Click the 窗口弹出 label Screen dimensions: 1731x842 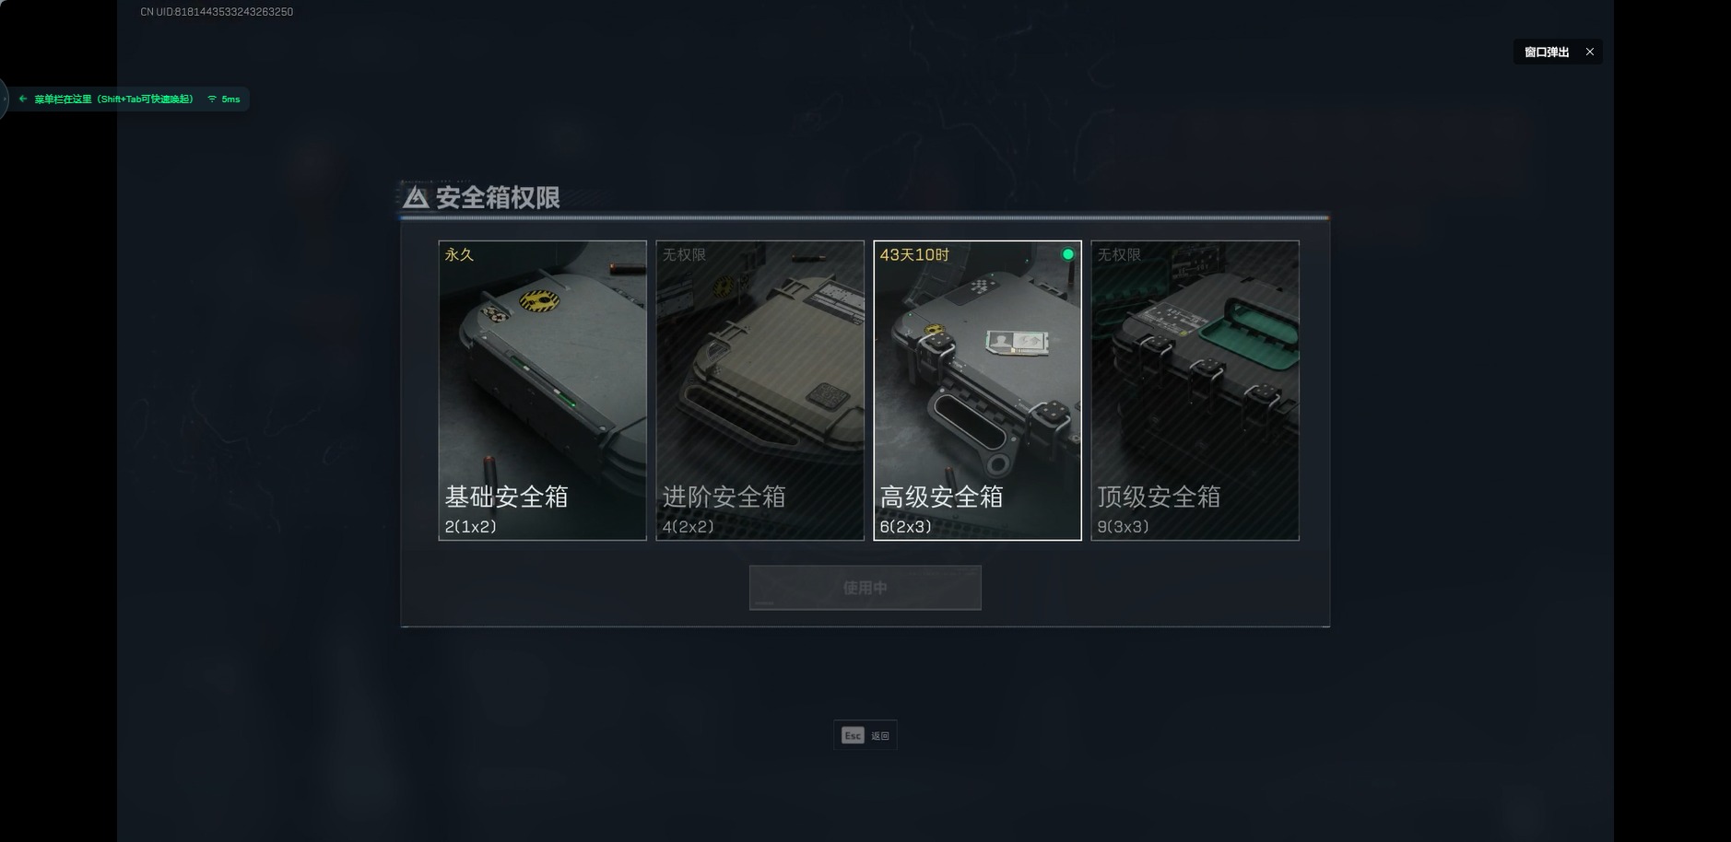pos(1546,52)
